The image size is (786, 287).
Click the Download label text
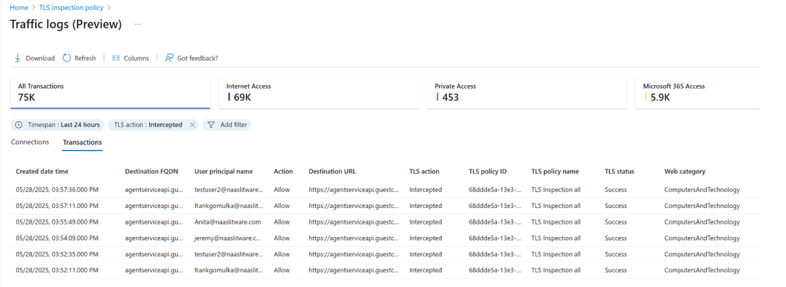click(x=40, y=58)
